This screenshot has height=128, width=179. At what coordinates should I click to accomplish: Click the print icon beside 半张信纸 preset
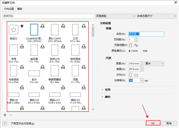point(22,67)
